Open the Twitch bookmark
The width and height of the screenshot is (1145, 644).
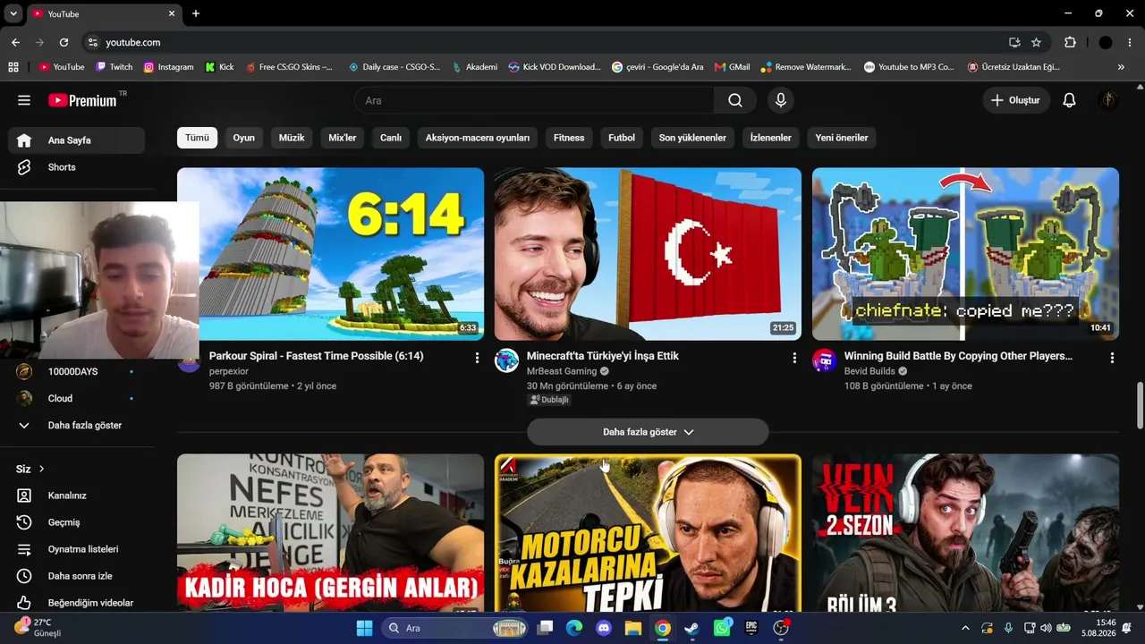(114, 67)
